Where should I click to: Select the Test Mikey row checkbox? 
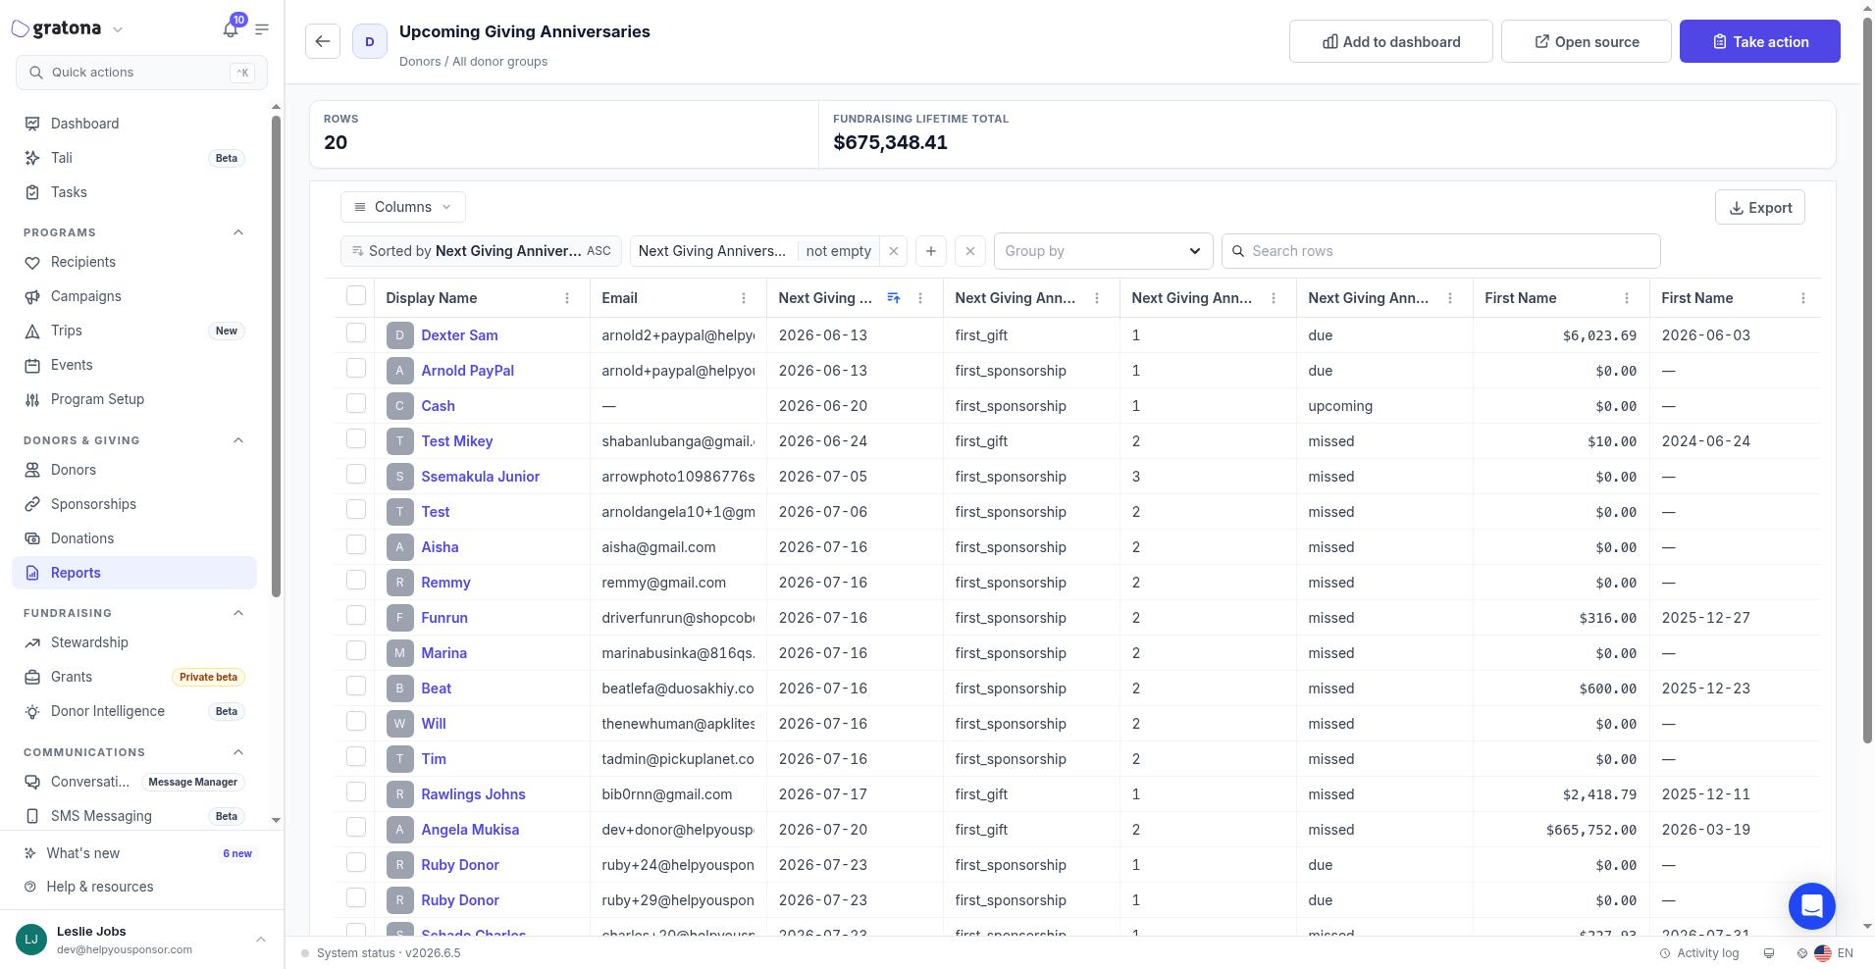[356, 439]
